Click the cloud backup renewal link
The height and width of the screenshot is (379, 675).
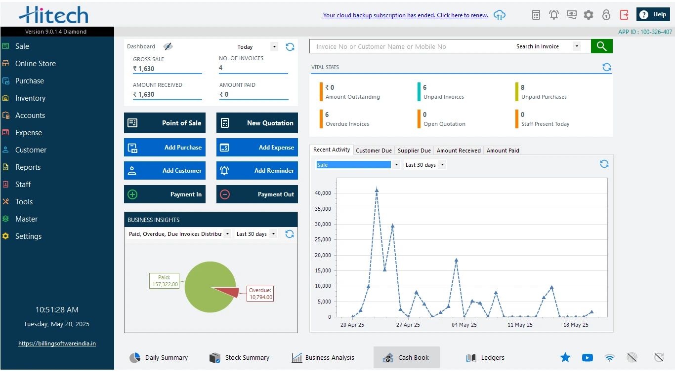coord(405,15)
